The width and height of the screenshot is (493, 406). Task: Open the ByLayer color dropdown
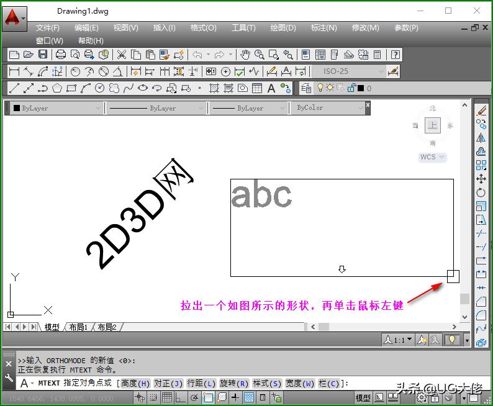pos(57,109)
